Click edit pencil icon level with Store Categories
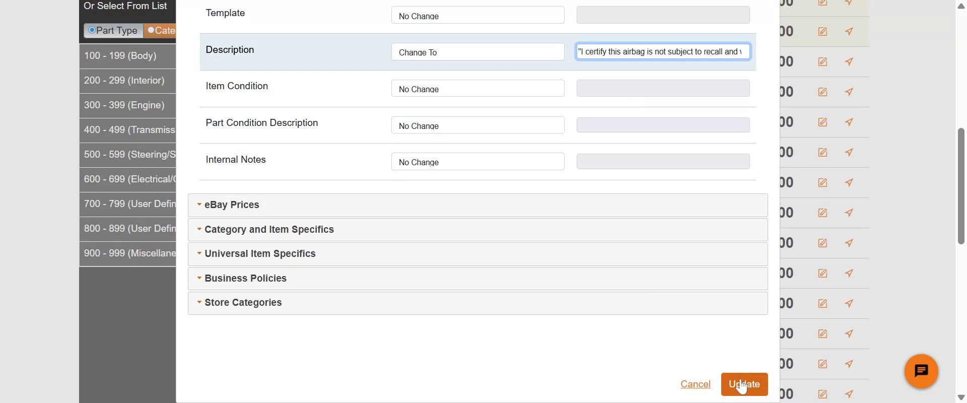This screenshot has width=967, height=403. [x=822, y=304]
